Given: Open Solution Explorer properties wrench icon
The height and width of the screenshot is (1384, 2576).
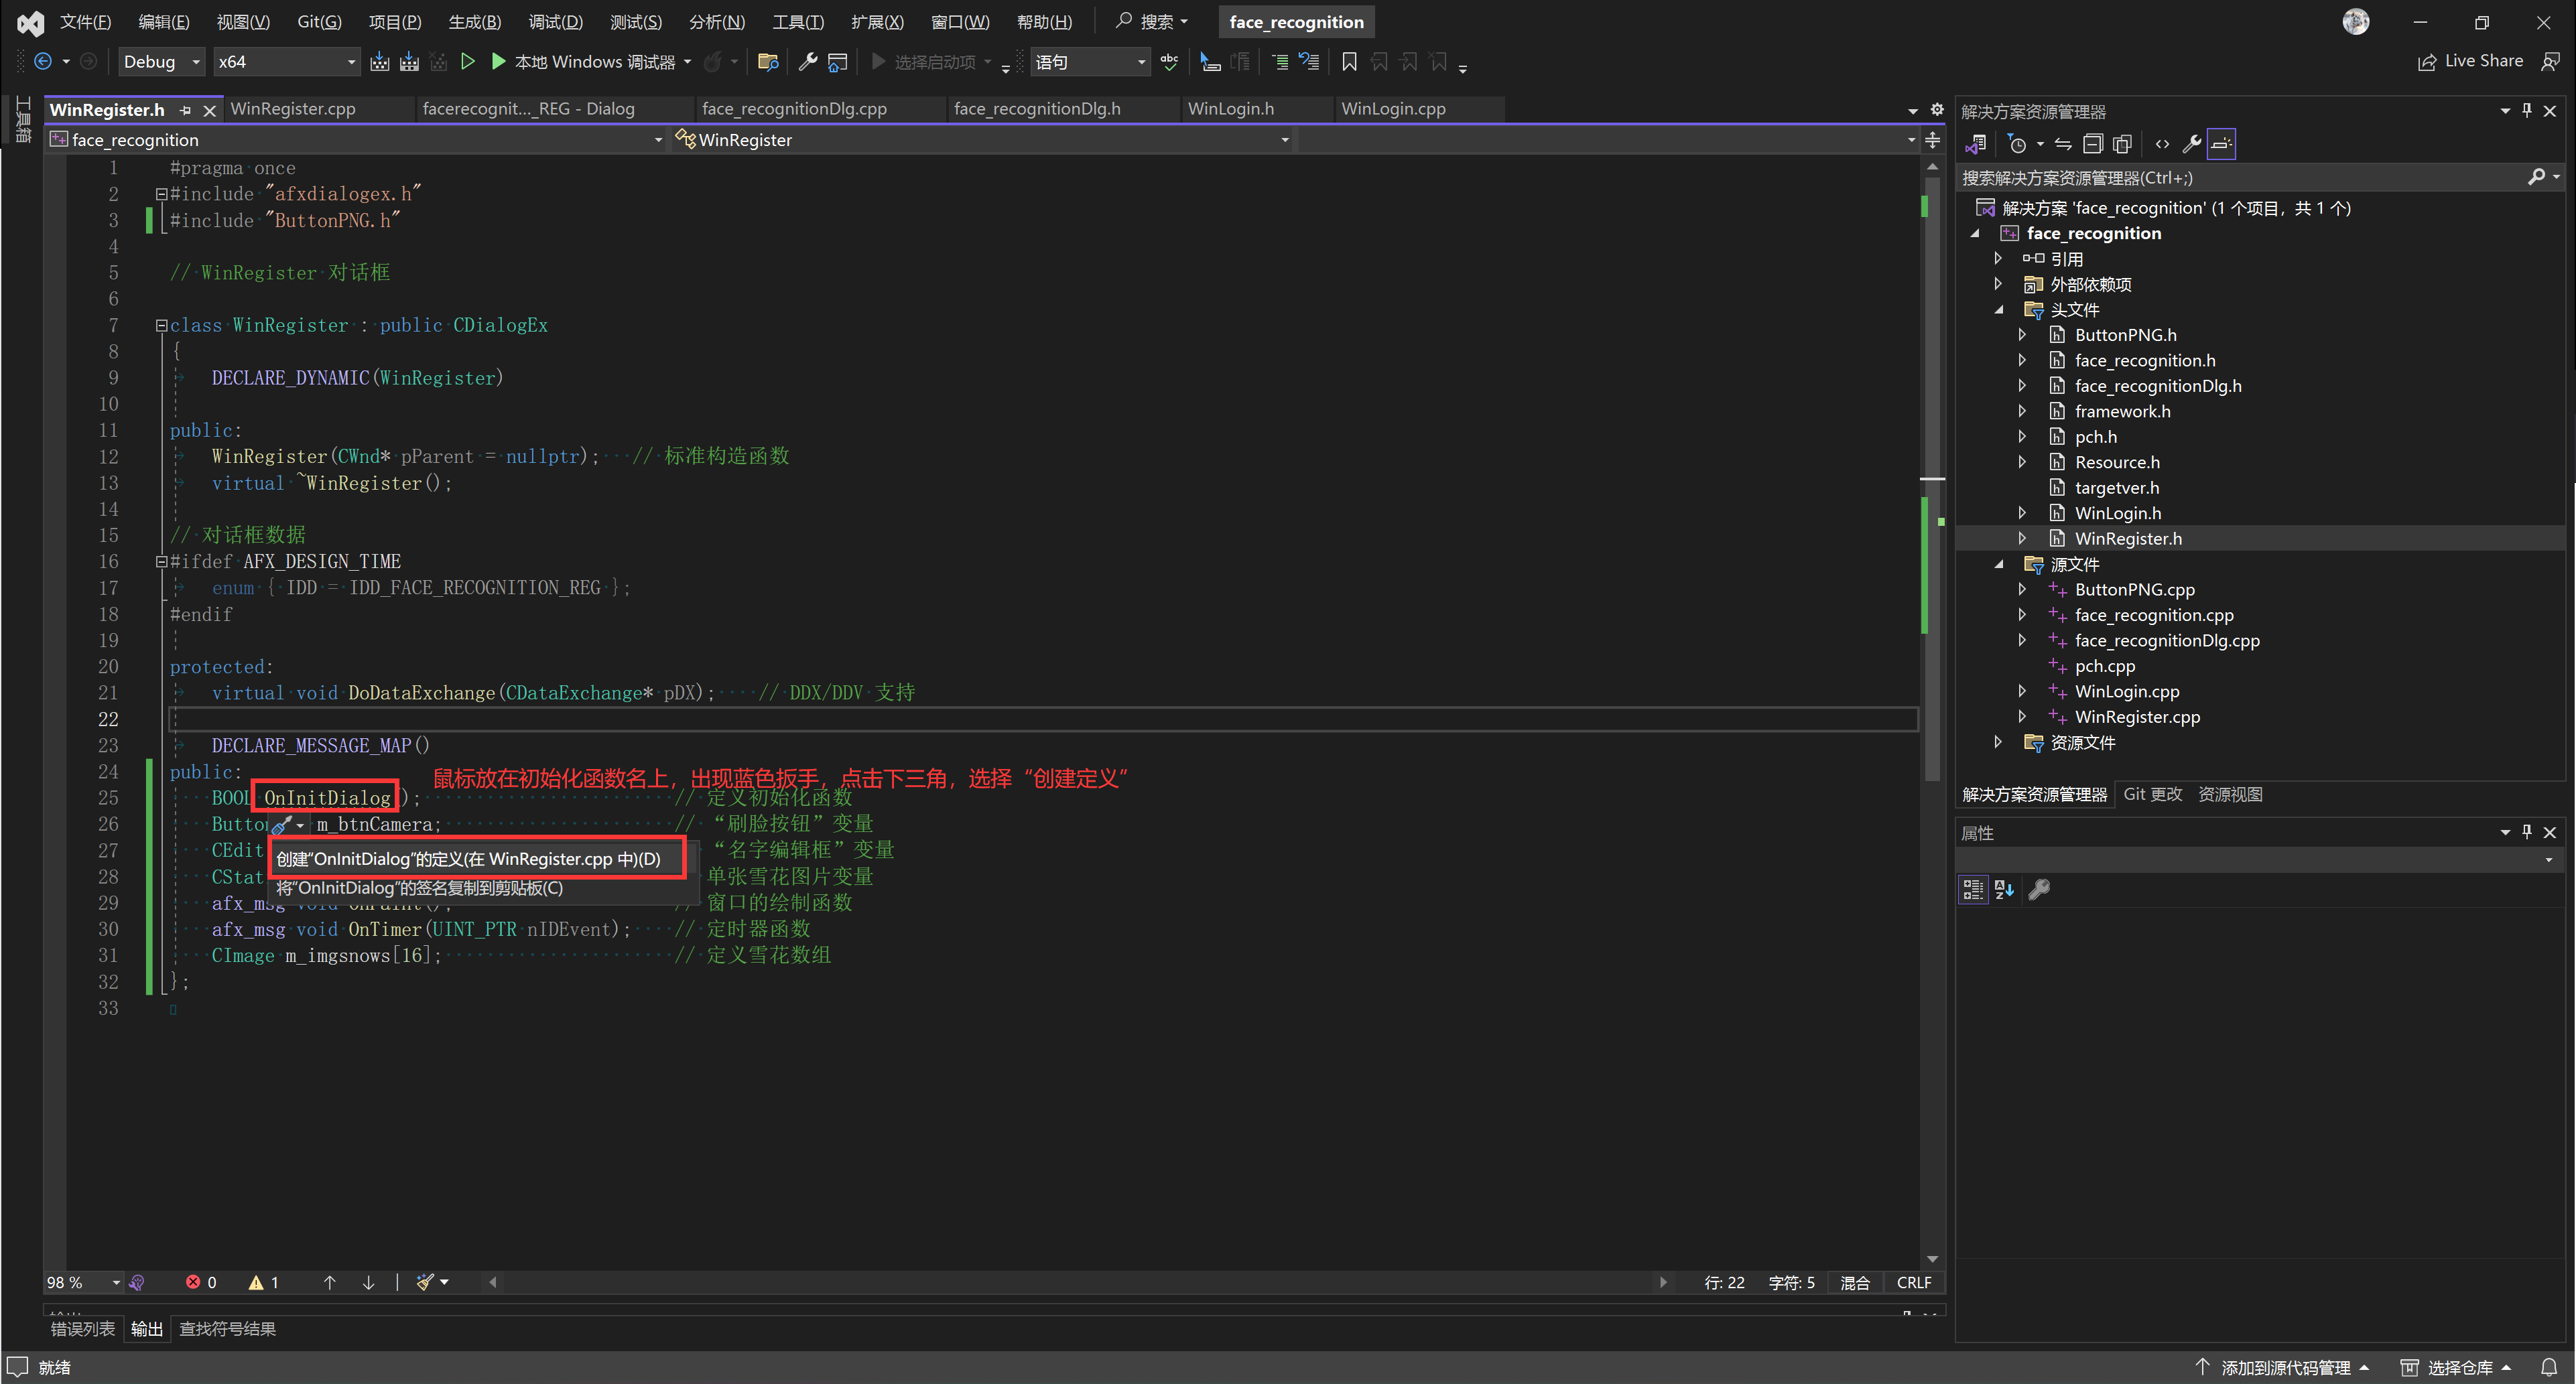Looking at the screenshot, I should [x=2191, y=144].
